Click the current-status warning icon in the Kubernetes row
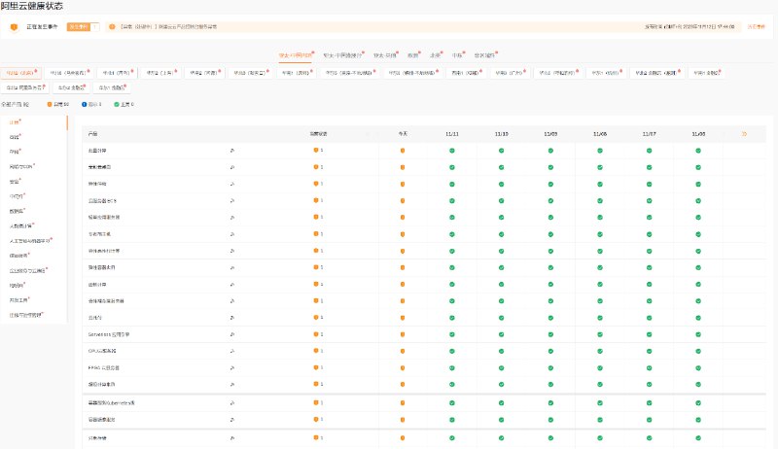The image size is (778, 449). pos(315,403)
